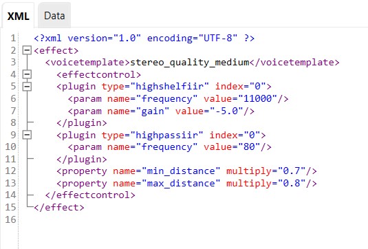This screenshot has width=368, height=249.
Task: Click line number 1 in the gutter
Action: click(13, 38)
